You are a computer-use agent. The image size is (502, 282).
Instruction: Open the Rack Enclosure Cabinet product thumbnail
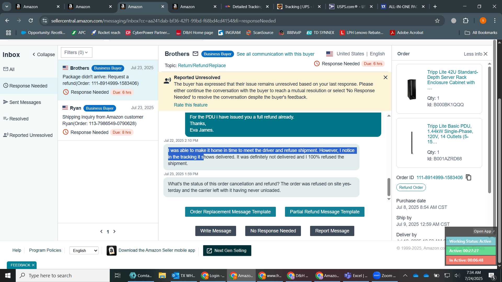412,89
